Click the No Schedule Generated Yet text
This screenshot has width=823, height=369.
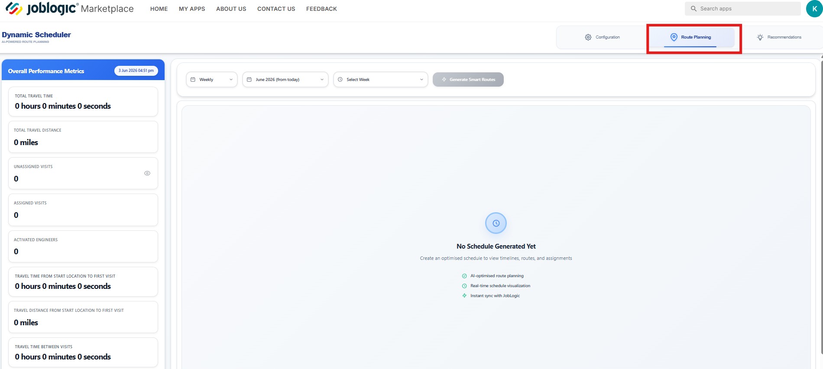(x=496, y=246)
